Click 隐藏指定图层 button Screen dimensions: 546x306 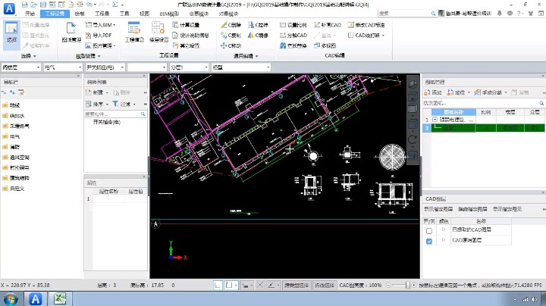(472, 209)
